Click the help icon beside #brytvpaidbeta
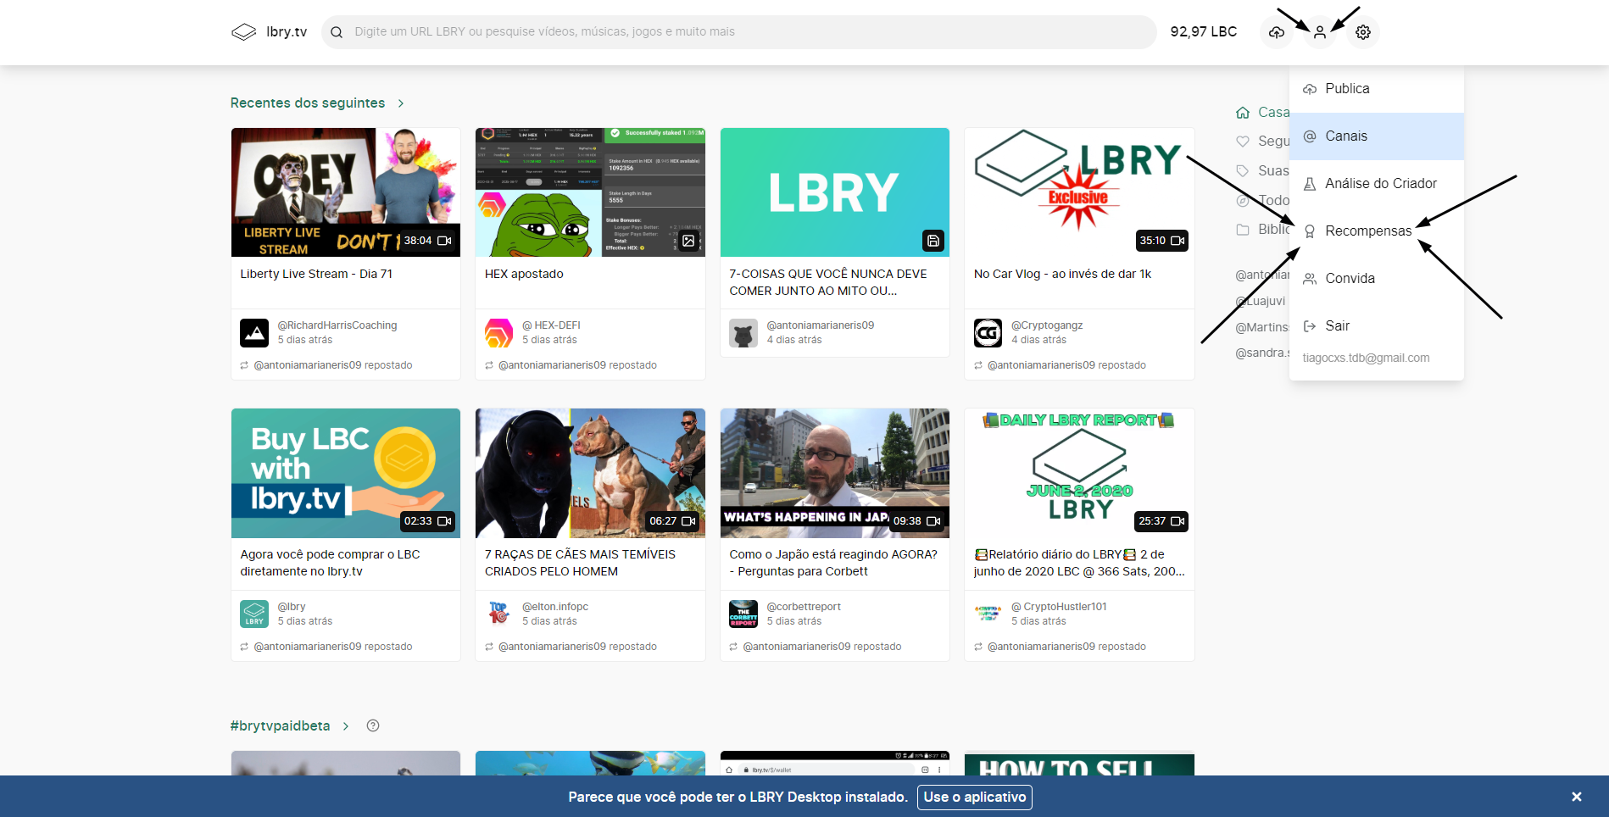Viewport: 1609px width, 817px height. 373,725
